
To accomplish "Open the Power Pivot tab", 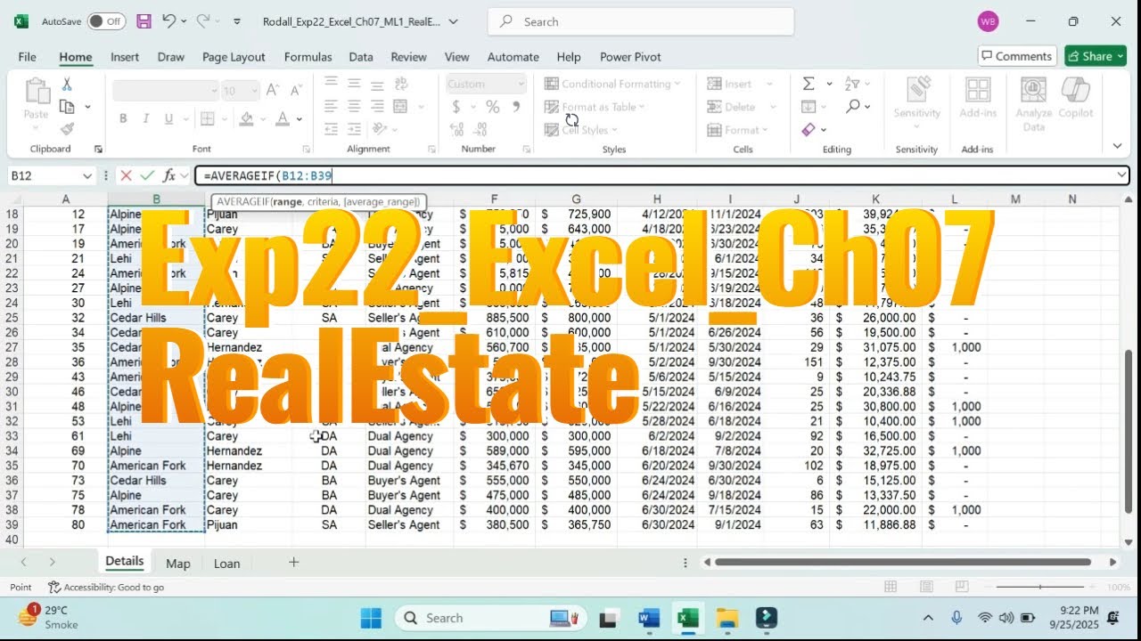I will 630,56.
